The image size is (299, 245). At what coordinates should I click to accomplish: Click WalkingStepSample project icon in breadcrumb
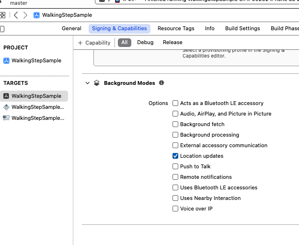click(36, 15)
